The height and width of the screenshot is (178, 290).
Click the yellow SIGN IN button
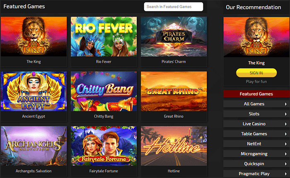[x=256, y=73]
